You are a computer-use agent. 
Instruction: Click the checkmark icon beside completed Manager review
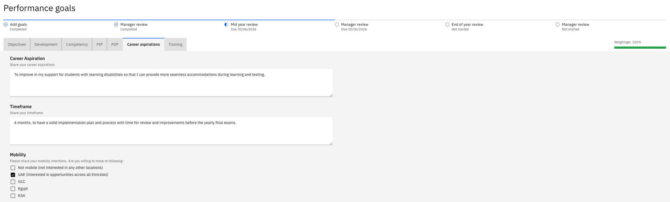click(116, 24)
